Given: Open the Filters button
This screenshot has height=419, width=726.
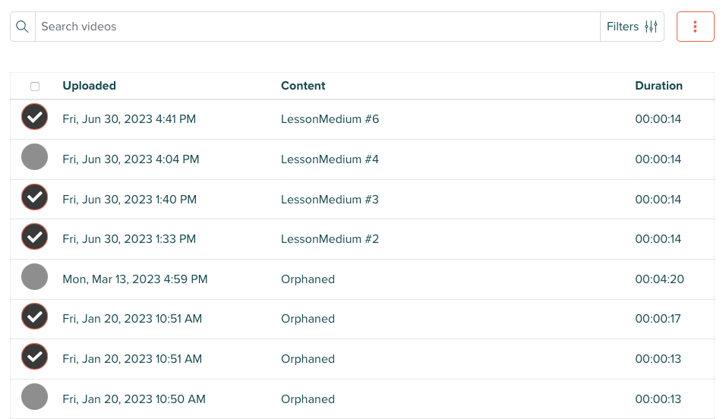Looking at the screenshot, I should click(632, 27).
